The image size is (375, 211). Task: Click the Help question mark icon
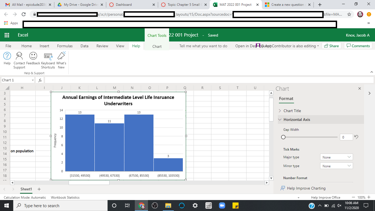(7, 56)
